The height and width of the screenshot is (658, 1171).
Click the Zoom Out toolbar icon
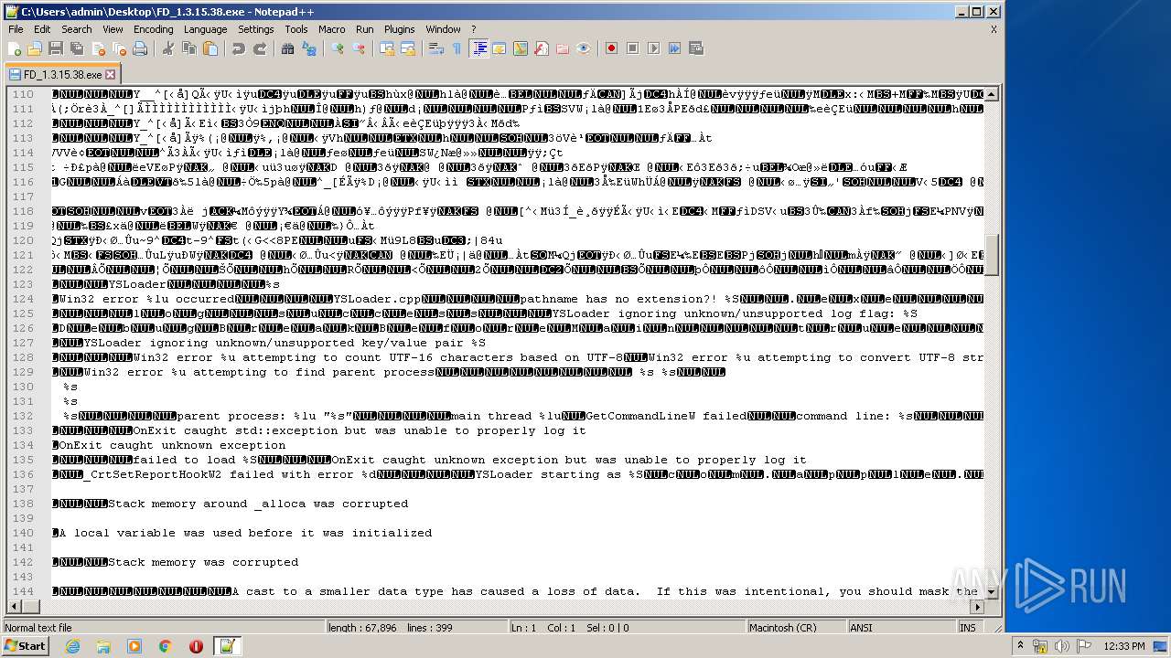point(359,48)
